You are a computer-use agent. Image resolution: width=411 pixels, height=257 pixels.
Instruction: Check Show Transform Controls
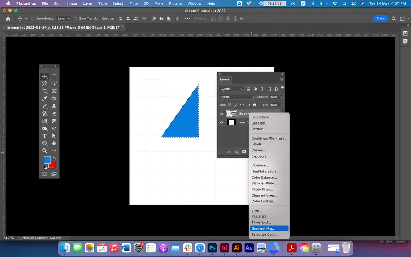pyautogui.click(x=75, y=18)
